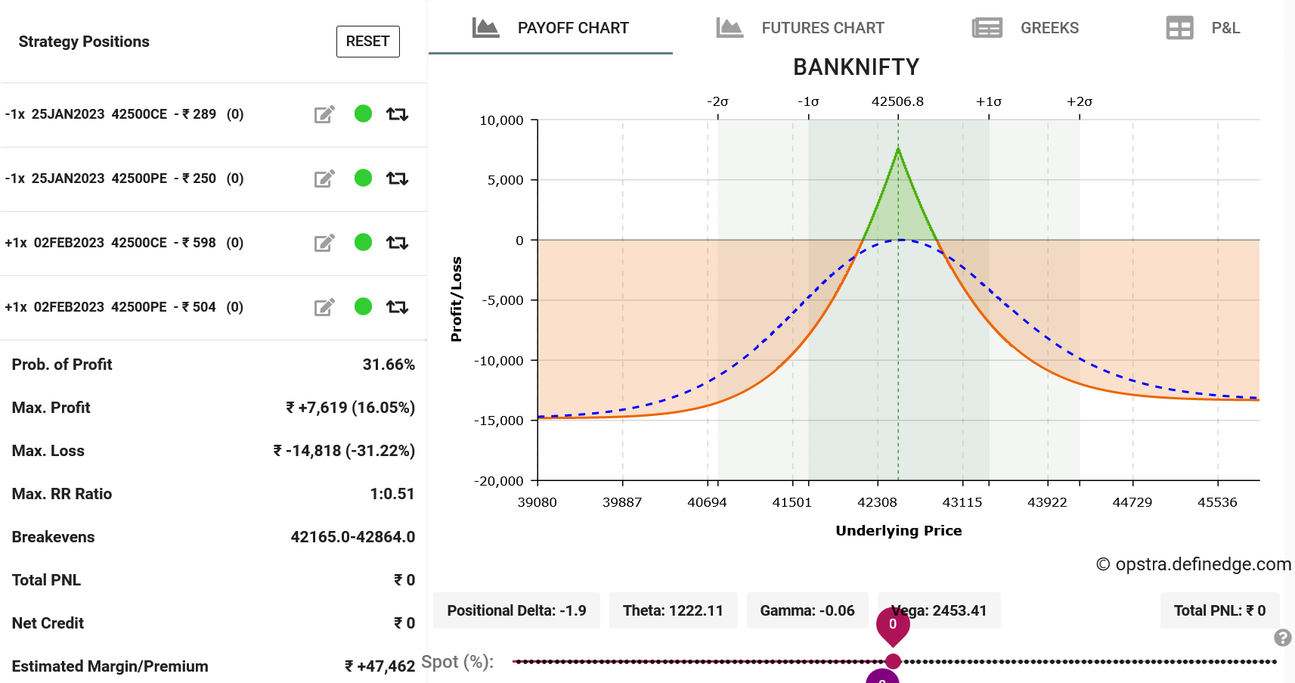Image resolution: width=1295 pixels, height=683 pixels.
Task: Reverse the 02FEB2023 42500PE leg with swap icon
Action: (x=397, y=307)
